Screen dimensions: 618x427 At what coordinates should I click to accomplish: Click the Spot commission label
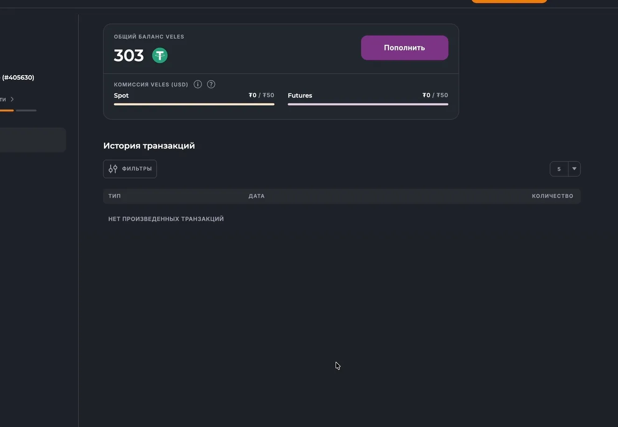coord(121,95)
